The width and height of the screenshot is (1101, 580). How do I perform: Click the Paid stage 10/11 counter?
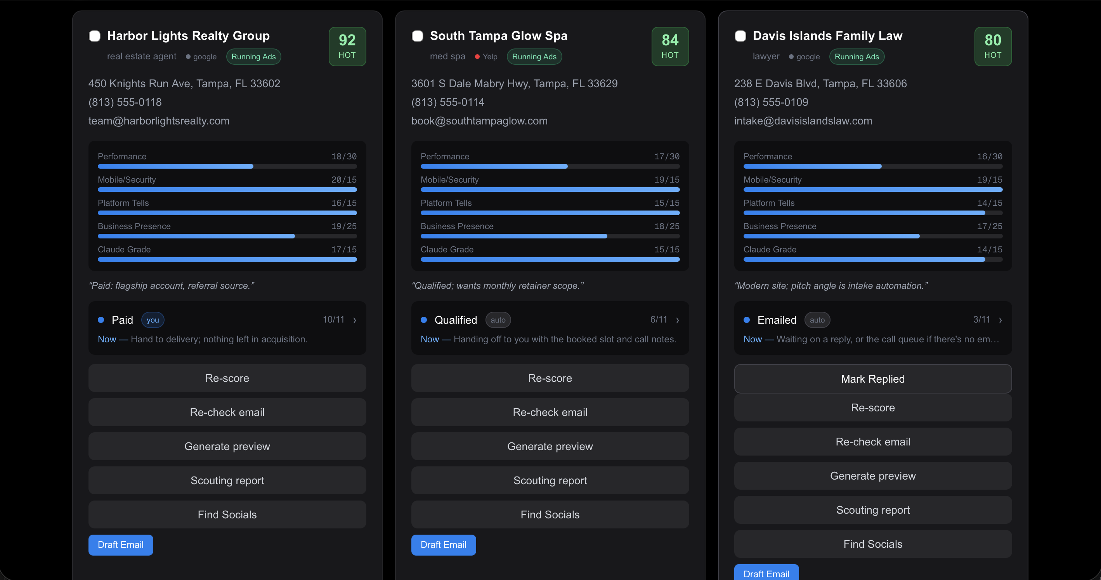[x=333, y=319]
